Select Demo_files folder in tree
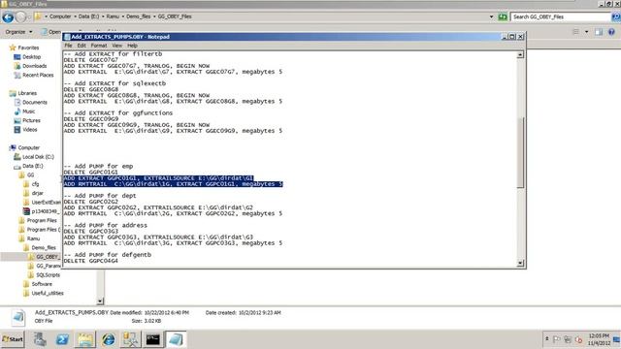Image resolution: width=621 pixels, height=349 pixels. [x=44, y=248]
